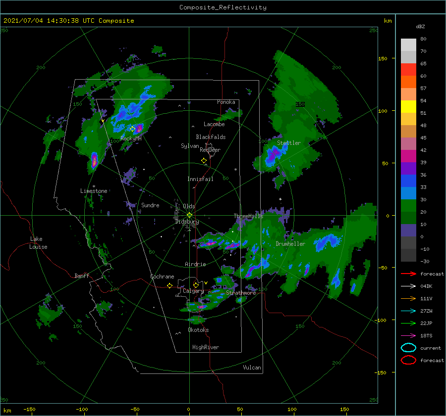Click the Sylvan label
This screenshot has width=446, height=416.
[190, 146]
